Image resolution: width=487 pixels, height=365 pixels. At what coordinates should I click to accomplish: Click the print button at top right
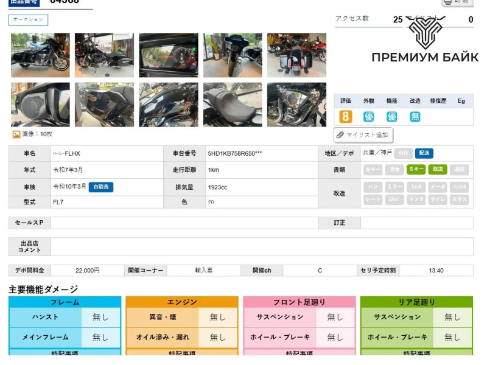[x=457, y=2]
